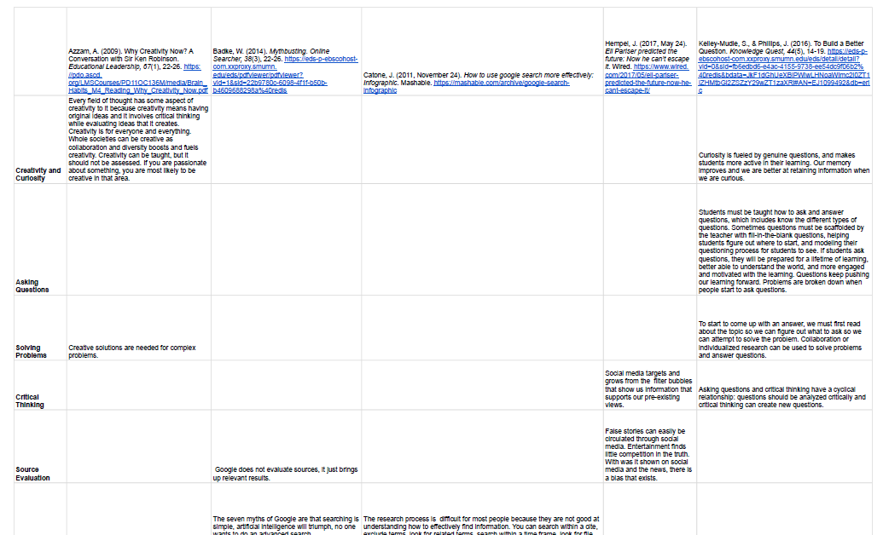Viewport: 883px width, 535px height.
Task: Click the cell 'To start to come up with an answer'
Action: (x=784, y=328)
